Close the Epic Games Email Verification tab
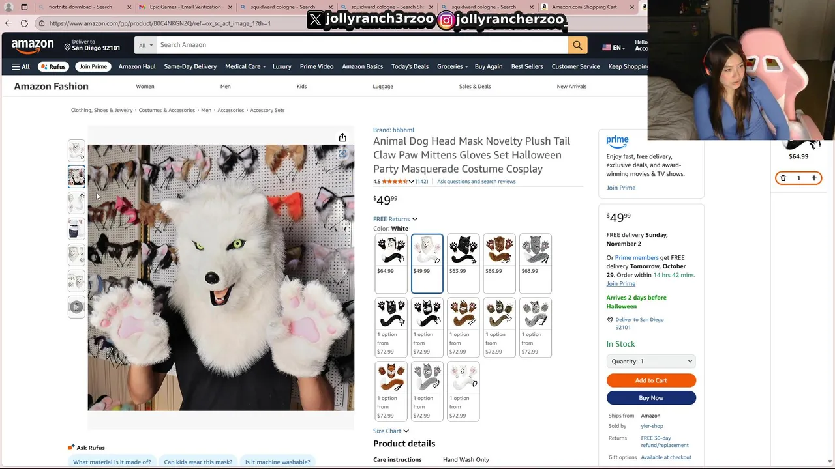Viewport: 835px width, 469px height. [x=230, y=7]
